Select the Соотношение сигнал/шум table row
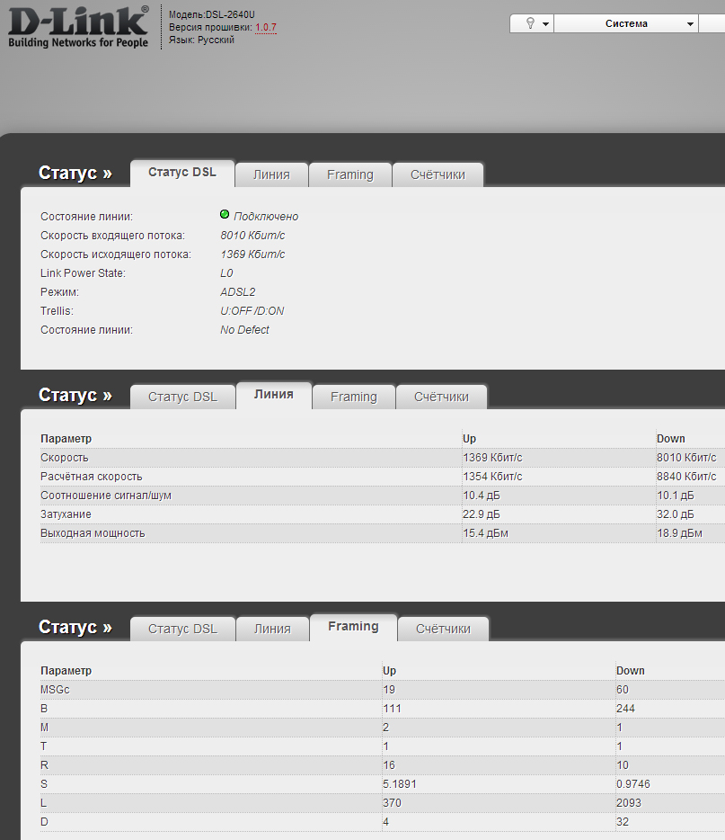The height and width of the screenshot is (840, 725). (106, 496)
